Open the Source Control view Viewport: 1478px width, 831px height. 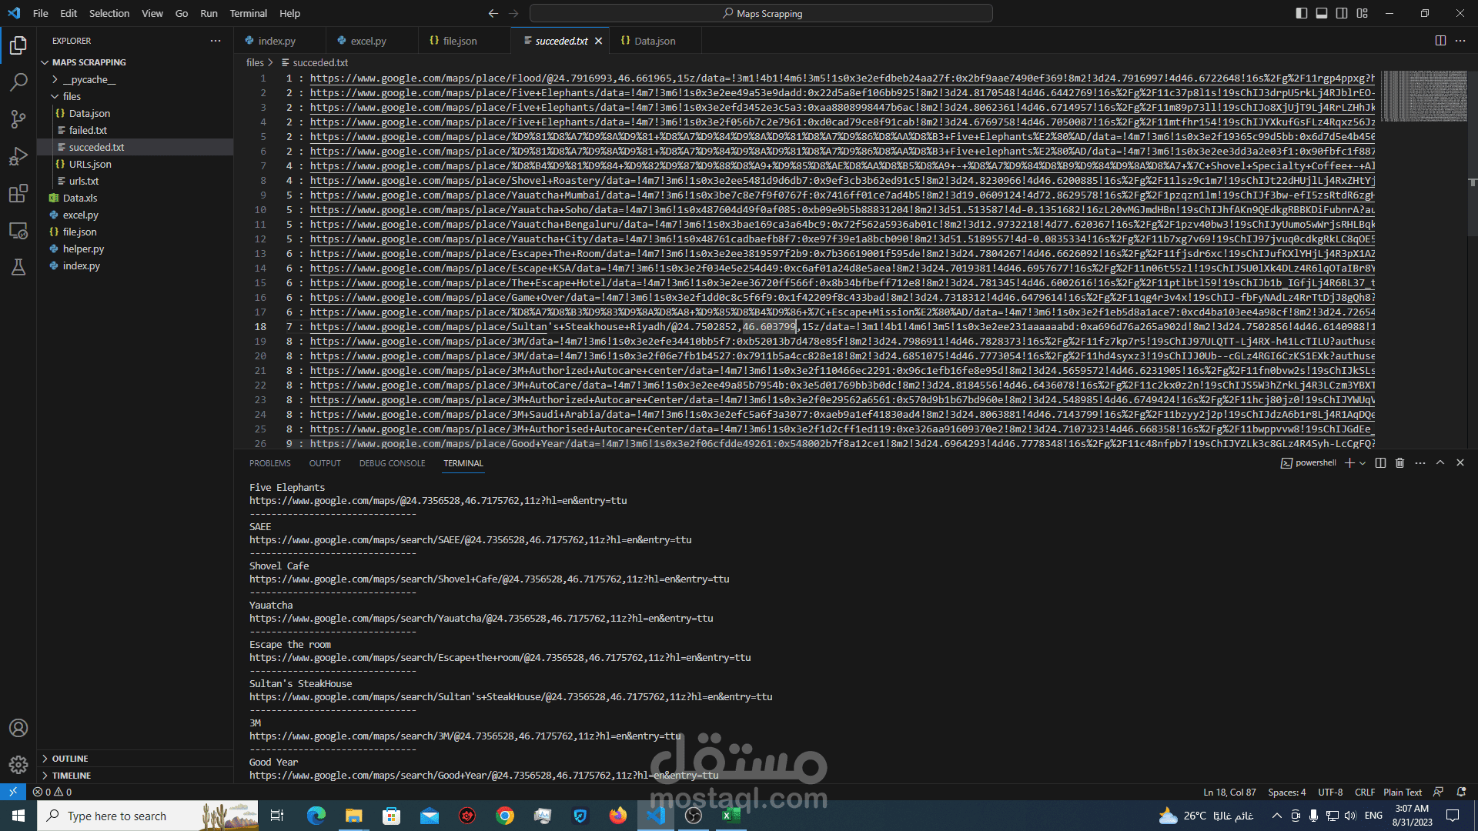(x=18, y=118)
